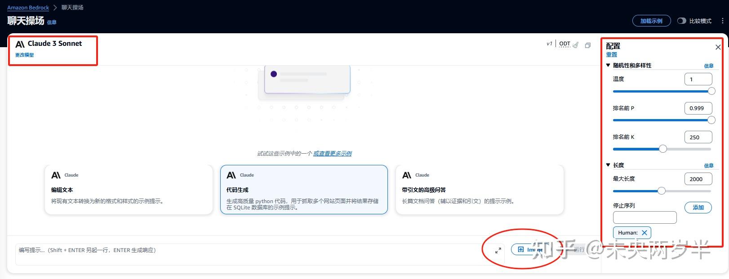
Task: Click the max length field showing 2000
Action: point(698,179)
